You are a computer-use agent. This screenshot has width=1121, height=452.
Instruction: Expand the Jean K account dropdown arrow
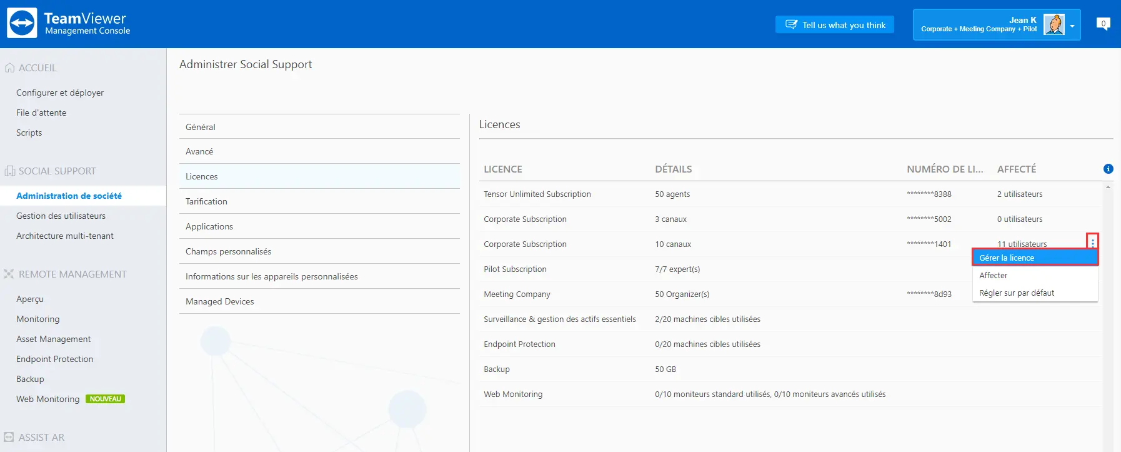(1072, 26)
